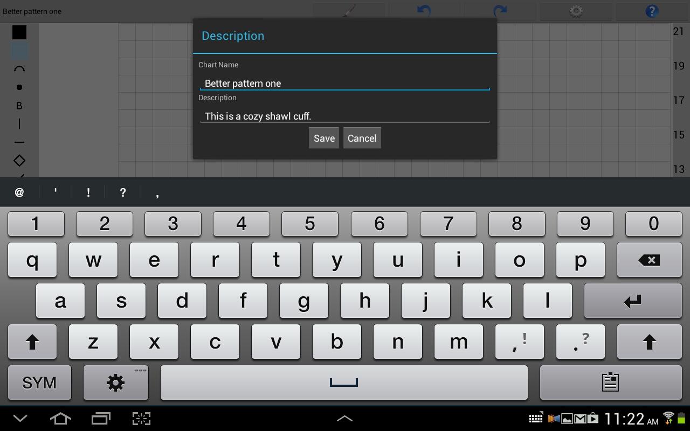The height and width of the screenshot is (431, 690).
Task: Tap the space bar key
Action: click(344, 383)
